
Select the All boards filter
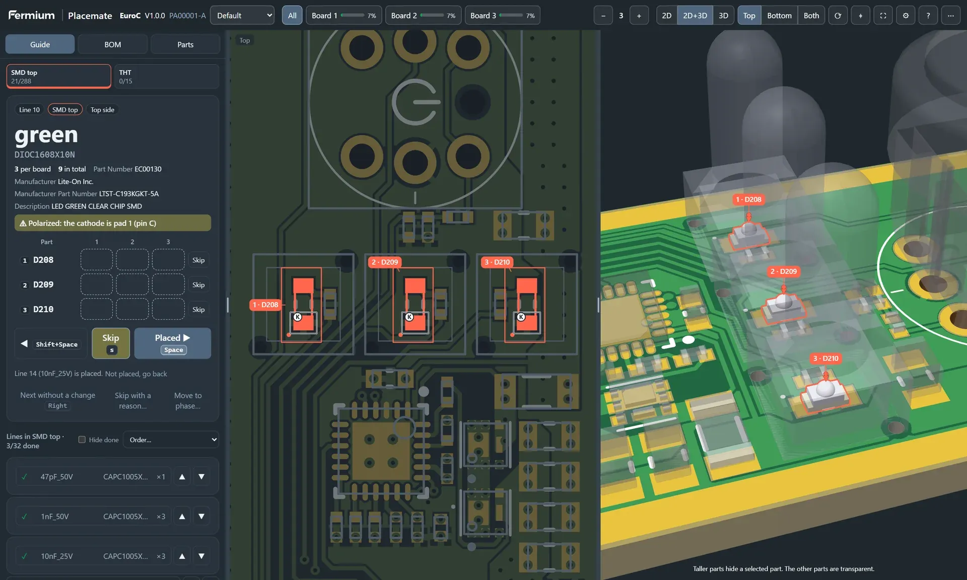point(292,16)
